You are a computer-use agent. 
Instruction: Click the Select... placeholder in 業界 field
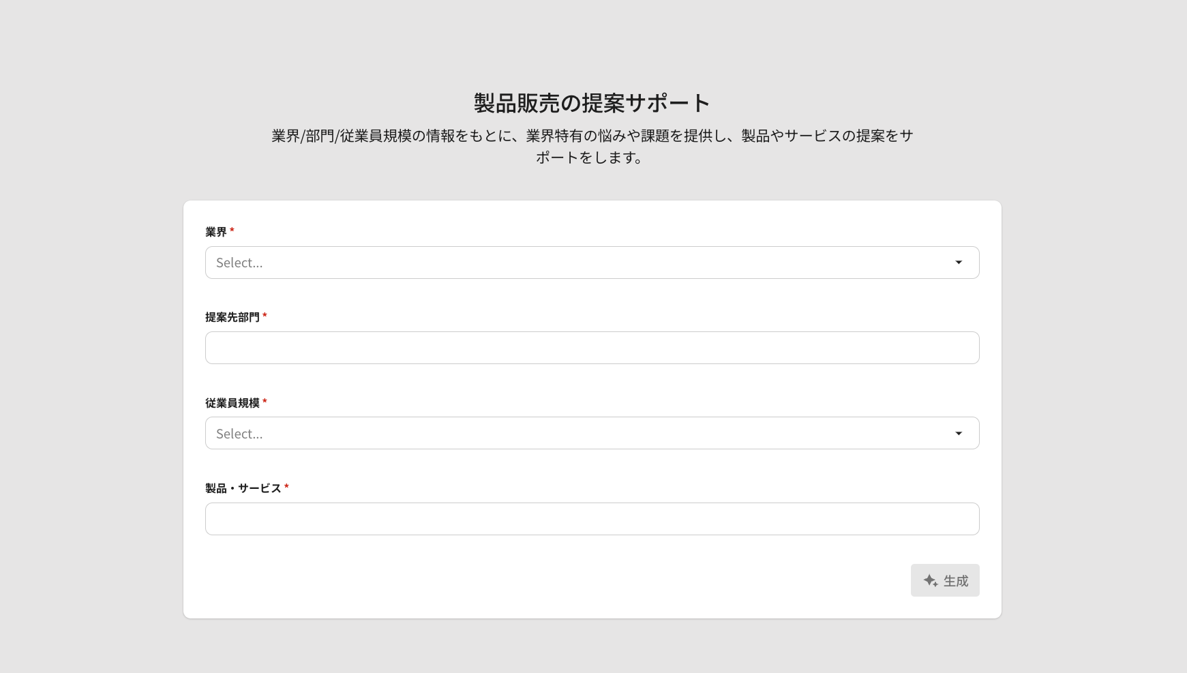239,263
